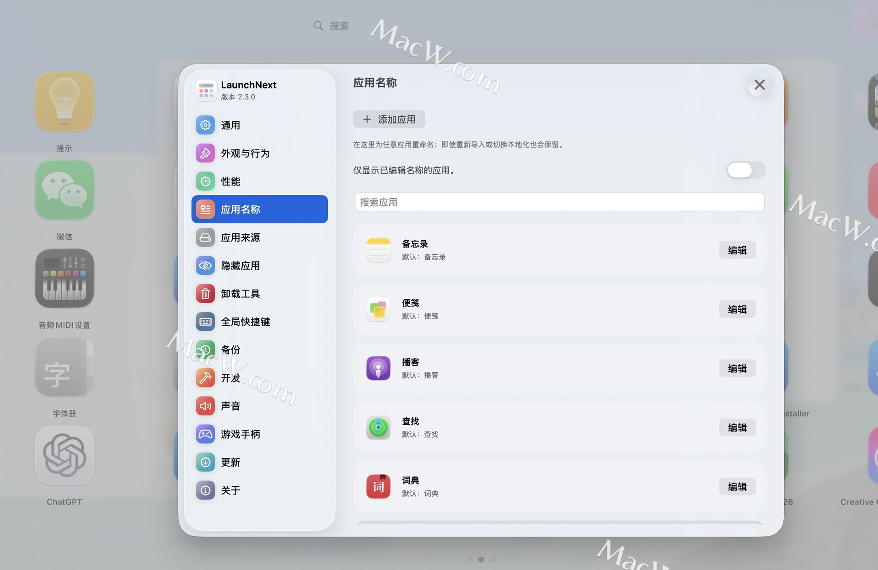This screenshot has width=878, height=570.
Task: Select the 全局快捷键 keyboard icon
Action: click(x=205, y=322)
